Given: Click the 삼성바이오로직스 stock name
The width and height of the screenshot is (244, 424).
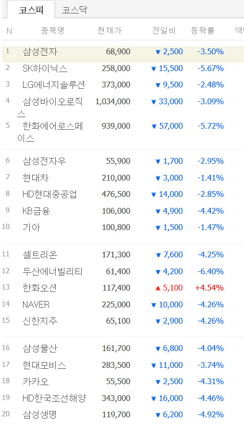Looking at the screenshot, I should [x=50, y=107].
